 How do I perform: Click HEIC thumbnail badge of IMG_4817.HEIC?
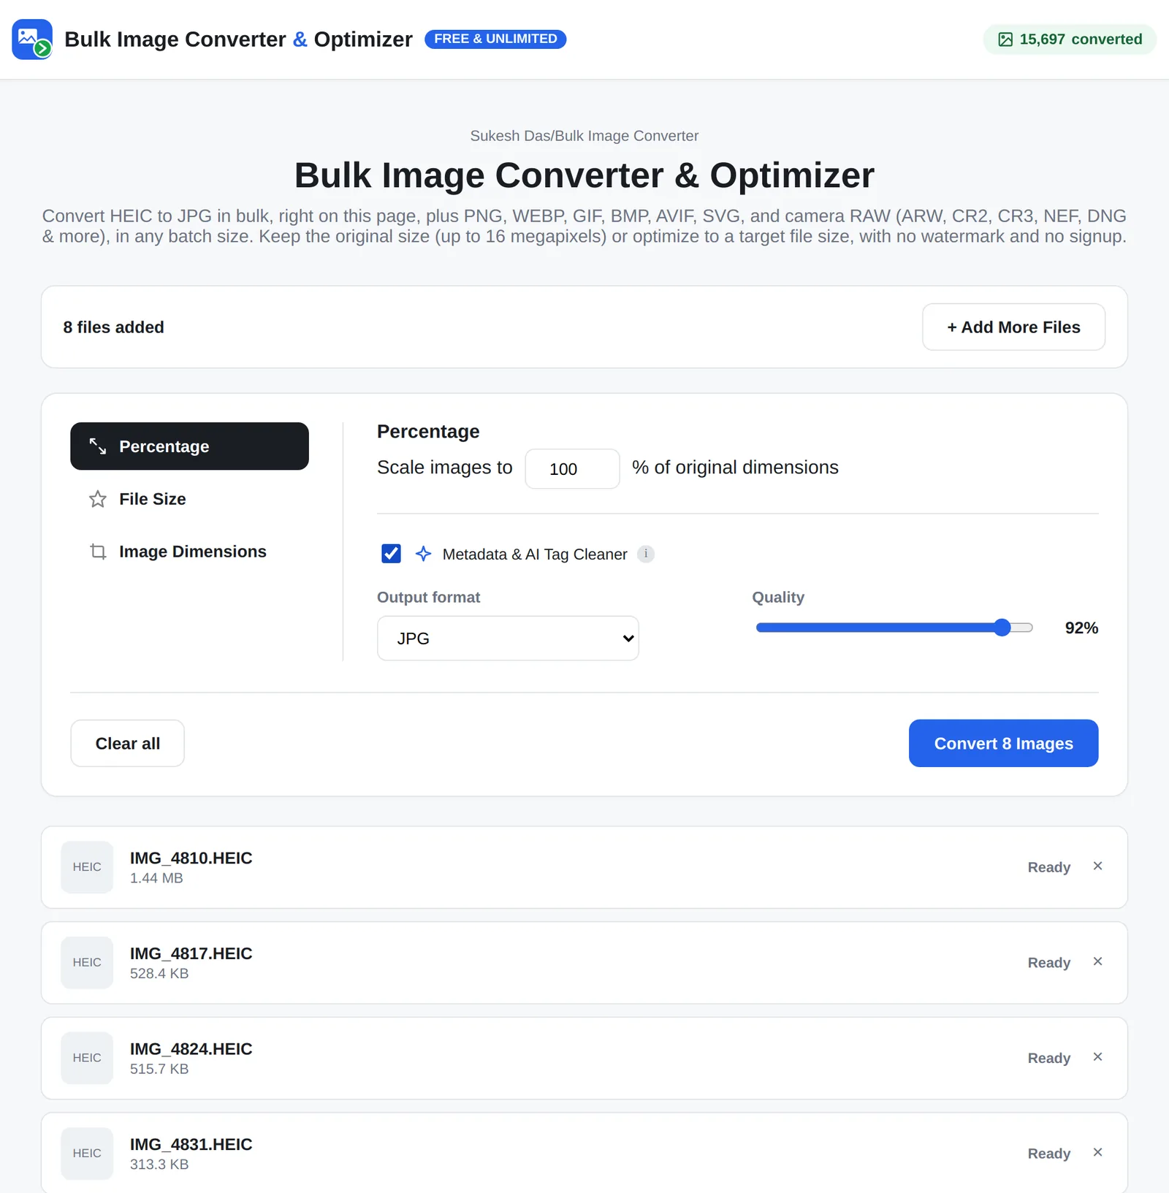[x=87, y=963]
